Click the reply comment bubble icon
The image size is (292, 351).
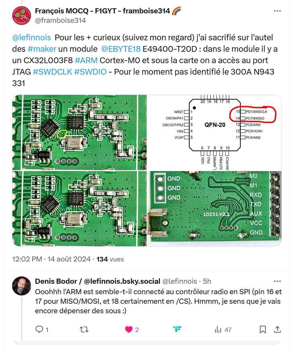[39, 329]
